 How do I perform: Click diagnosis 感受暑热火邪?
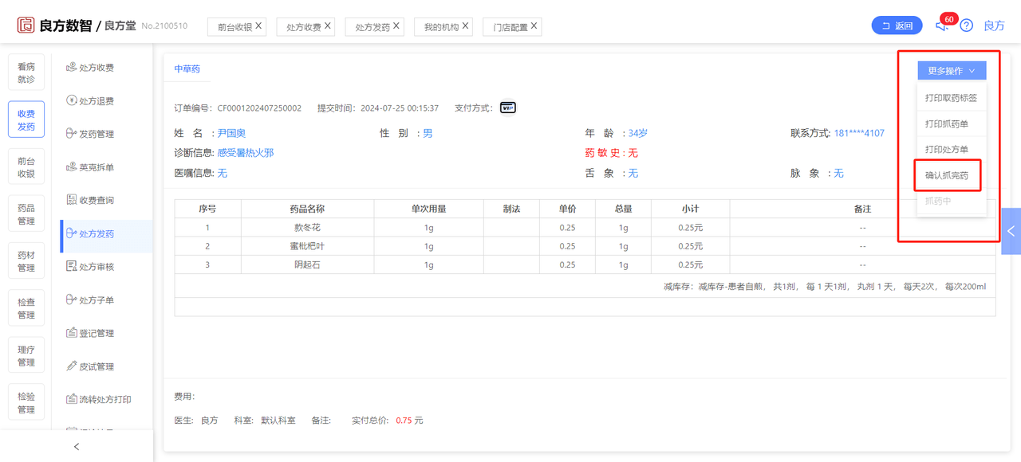[x=246, y=152]
